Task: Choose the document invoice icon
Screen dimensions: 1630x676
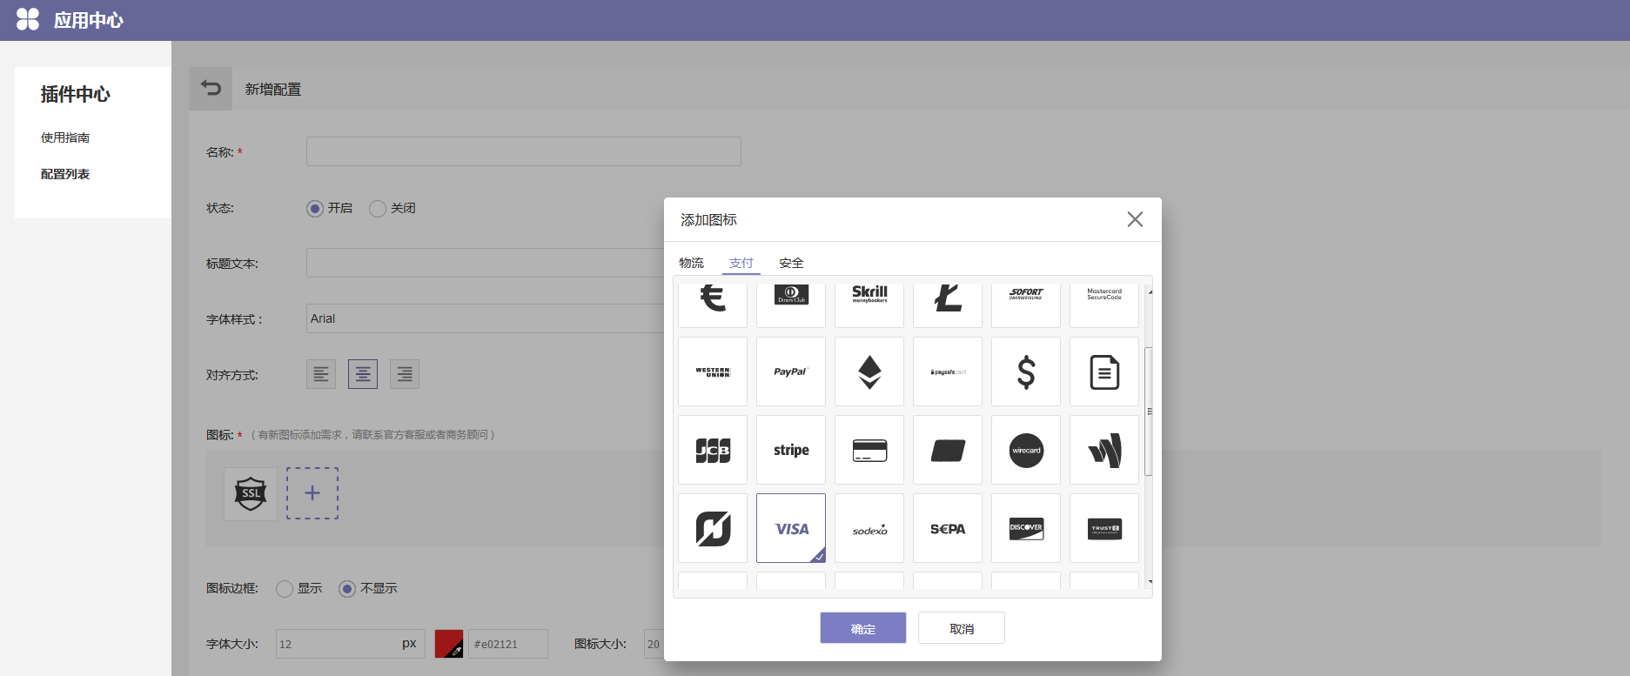Action: pyautogui.click(x=1104, y=371)
